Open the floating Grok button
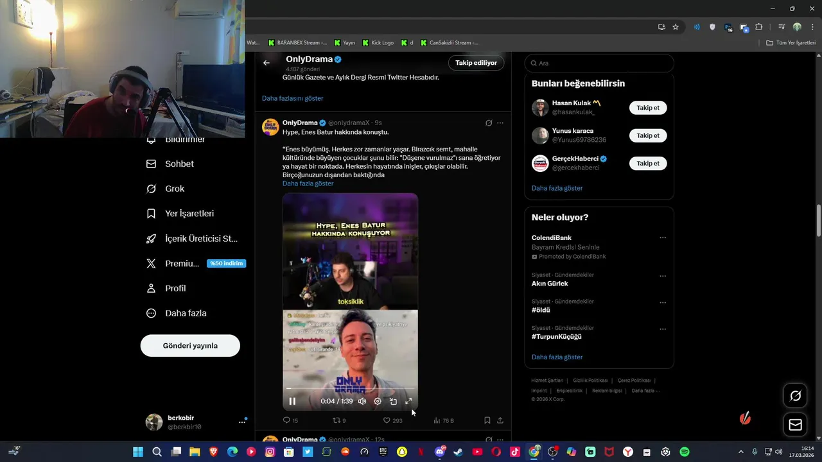 795,396
